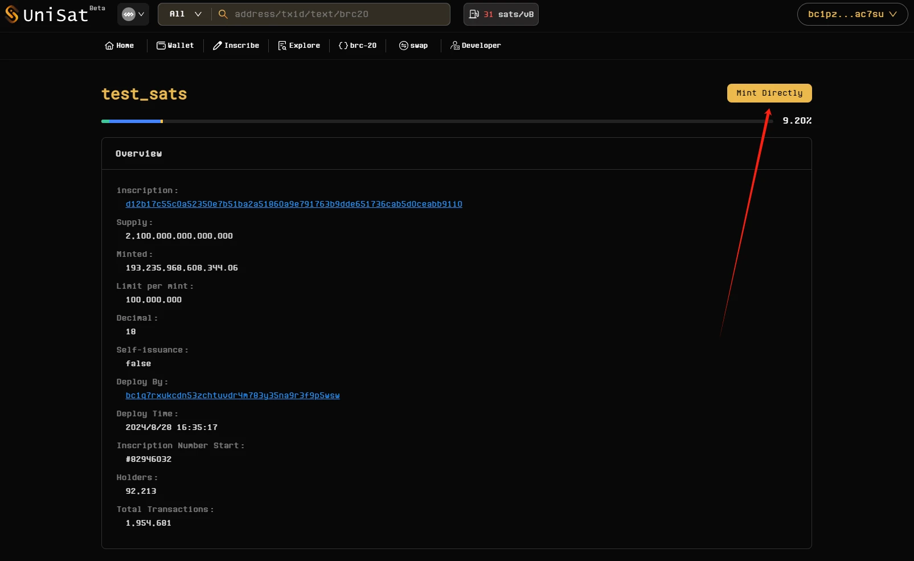Image resolution: width=914 pixels, height=561 pixels.
Task: Open the inscription ID hash link
Action: click(x=294, y=204)
